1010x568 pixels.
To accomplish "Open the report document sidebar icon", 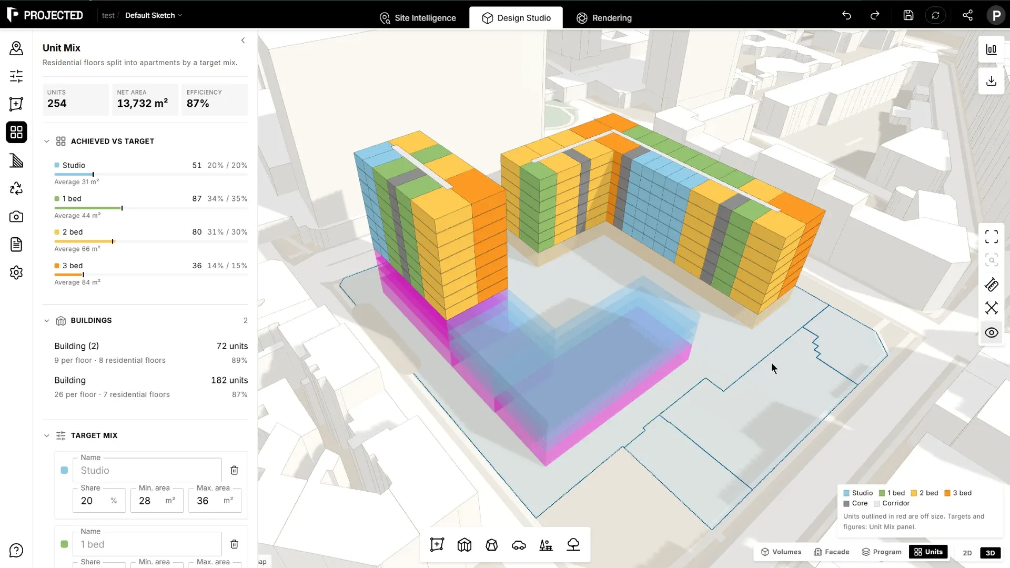I will [16, 245].
